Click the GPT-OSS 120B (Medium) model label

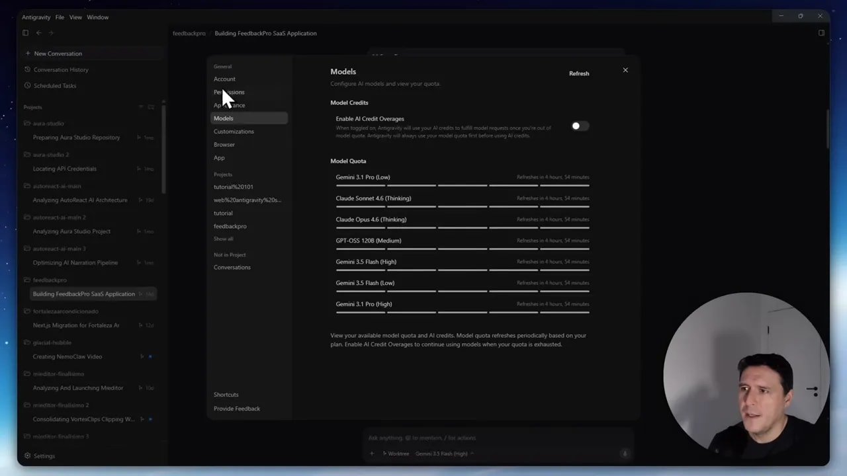[368, 241]
